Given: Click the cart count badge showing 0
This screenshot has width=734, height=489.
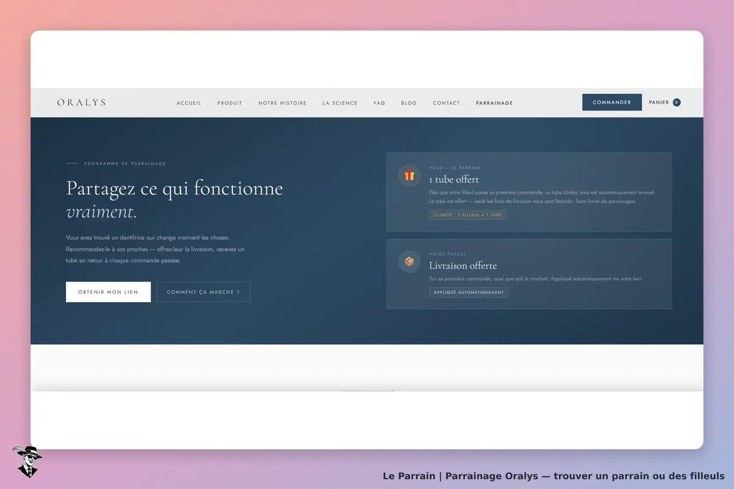Looking at the screenshot, I should tap(677, 103).
